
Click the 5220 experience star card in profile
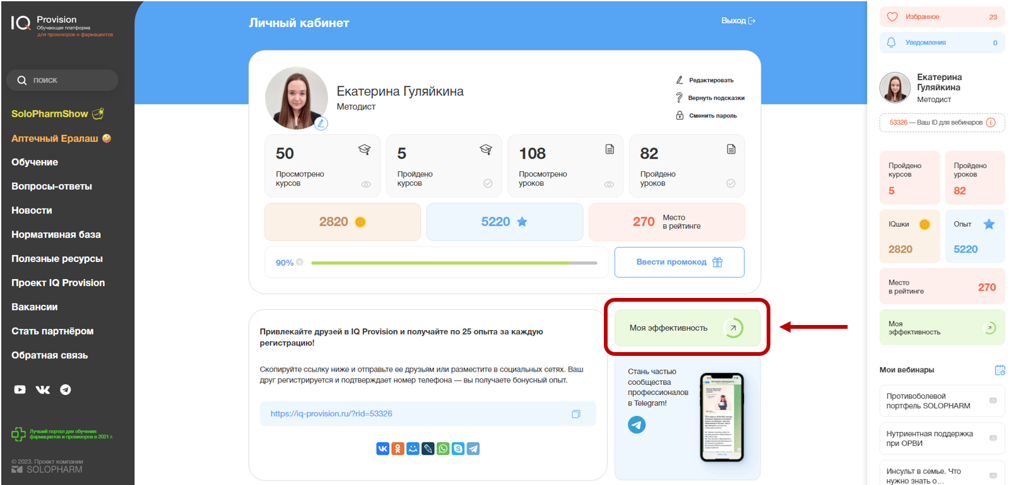(x=505, y=222)
